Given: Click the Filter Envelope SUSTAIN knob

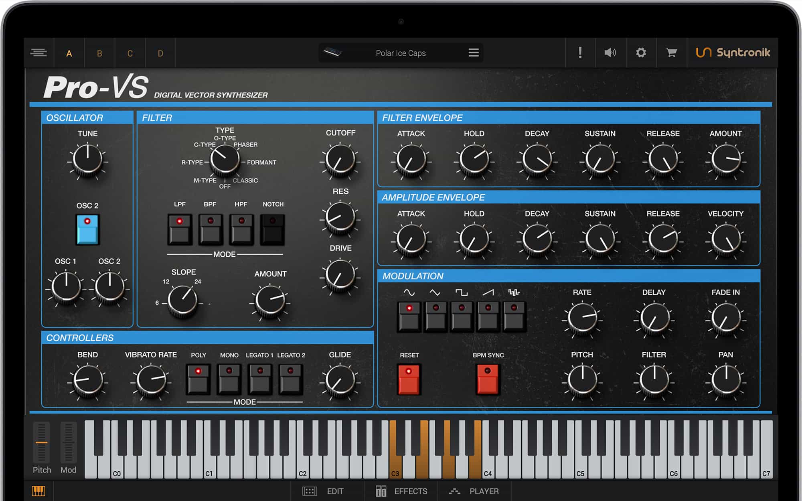Looking at the screenshot, I should (600, 160).
